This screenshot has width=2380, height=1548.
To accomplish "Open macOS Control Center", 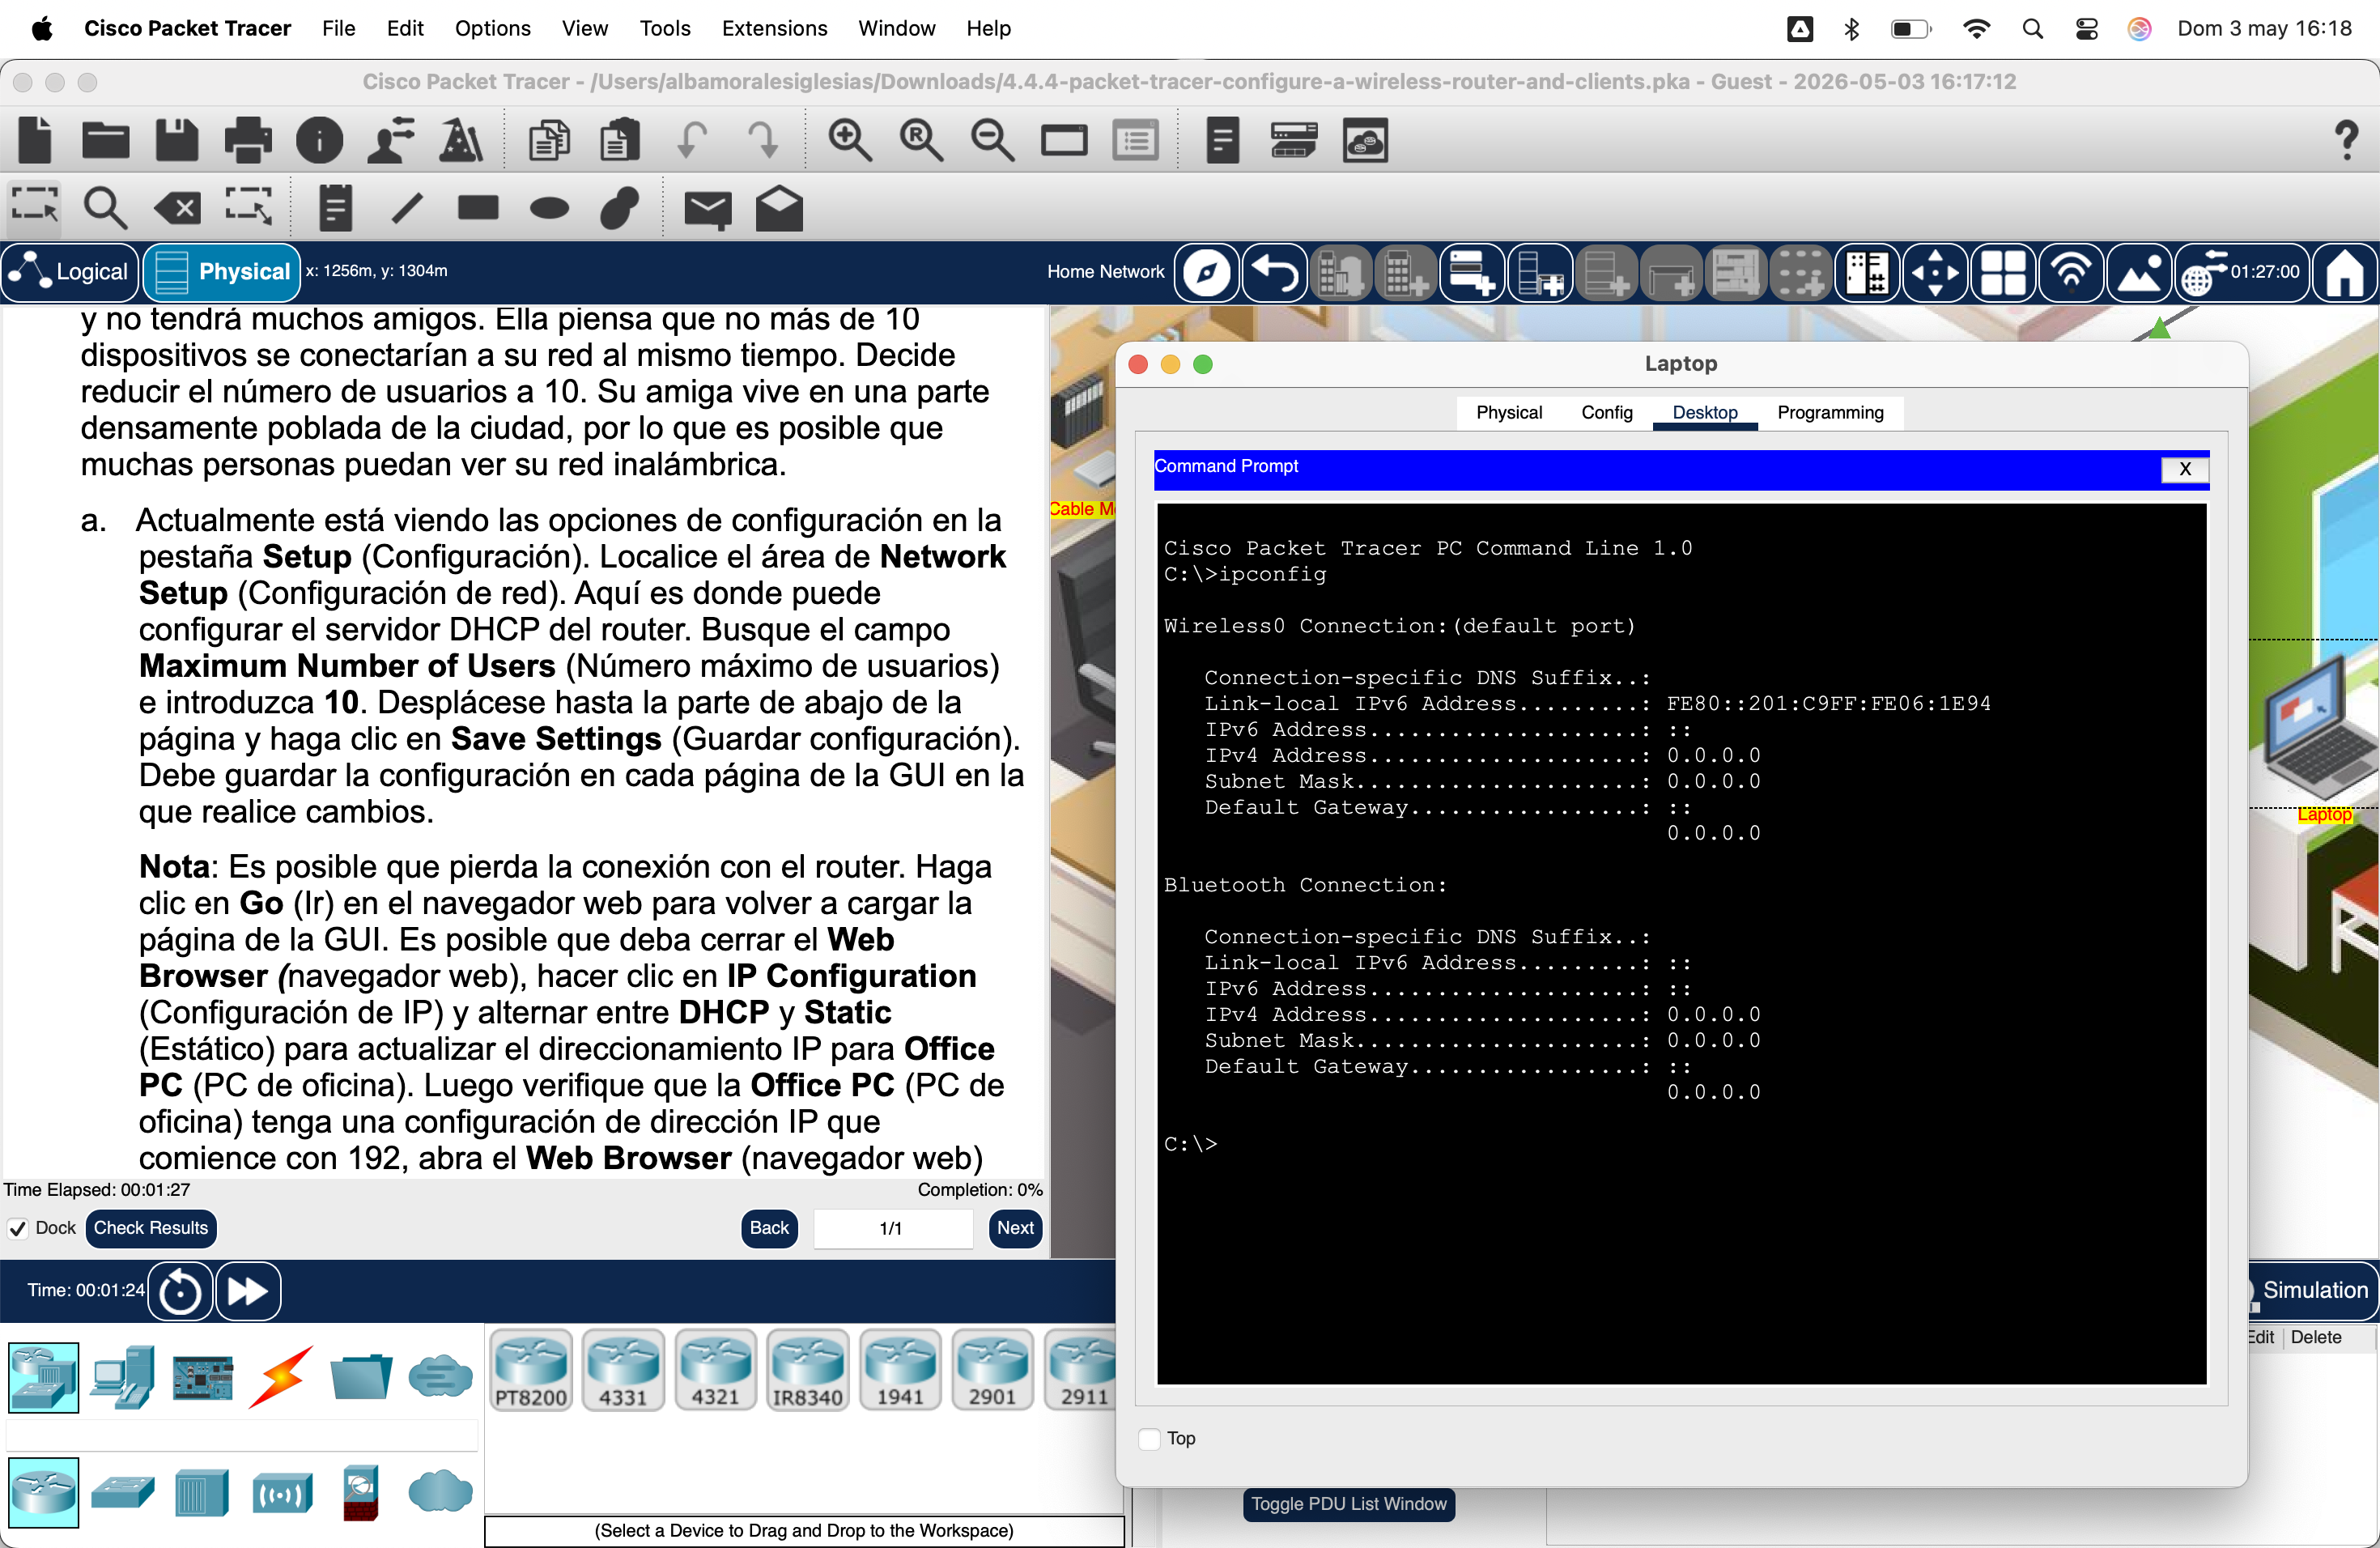I will (2086, 28).
